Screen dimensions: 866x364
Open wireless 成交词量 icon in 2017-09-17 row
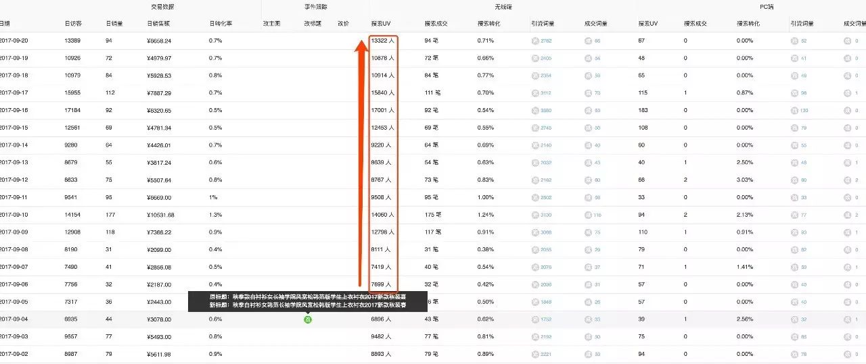point(588,93)
